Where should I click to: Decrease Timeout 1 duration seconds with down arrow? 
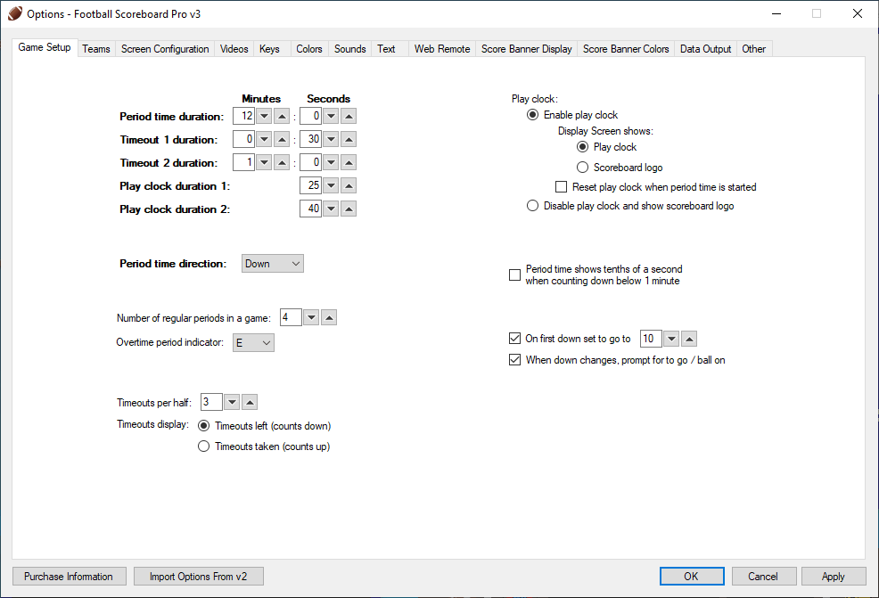point(331,140)
